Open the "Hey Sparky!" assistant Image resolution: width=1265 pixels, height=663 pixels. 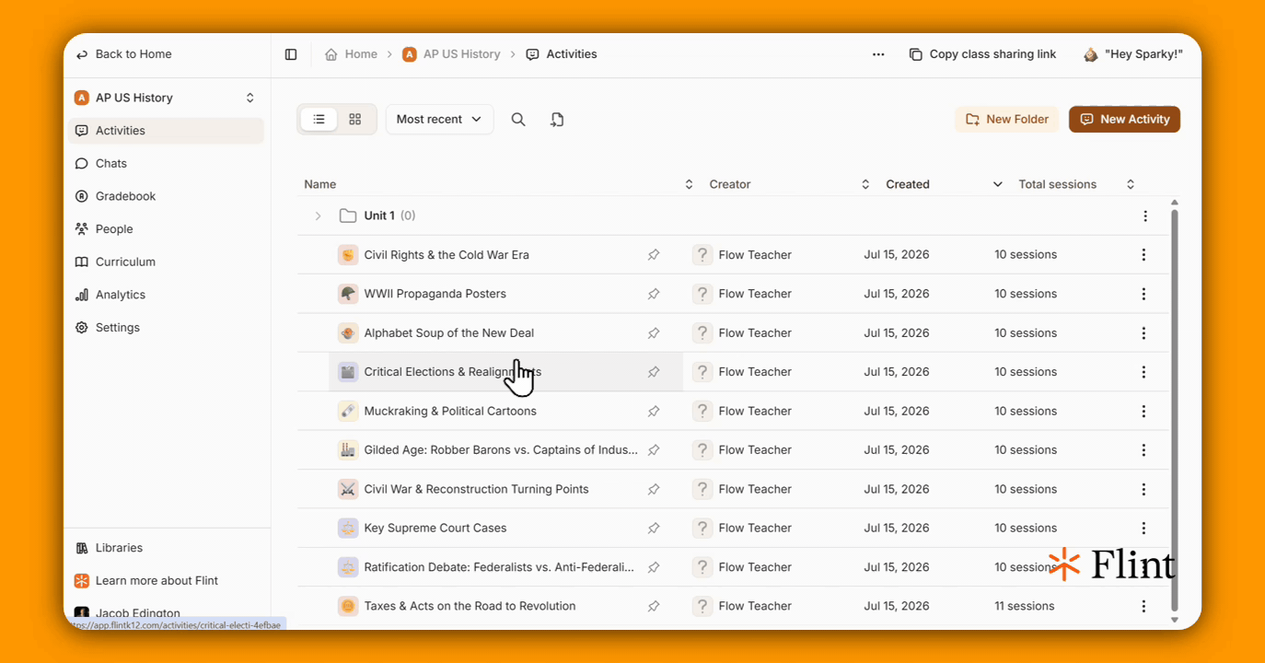1132,54
